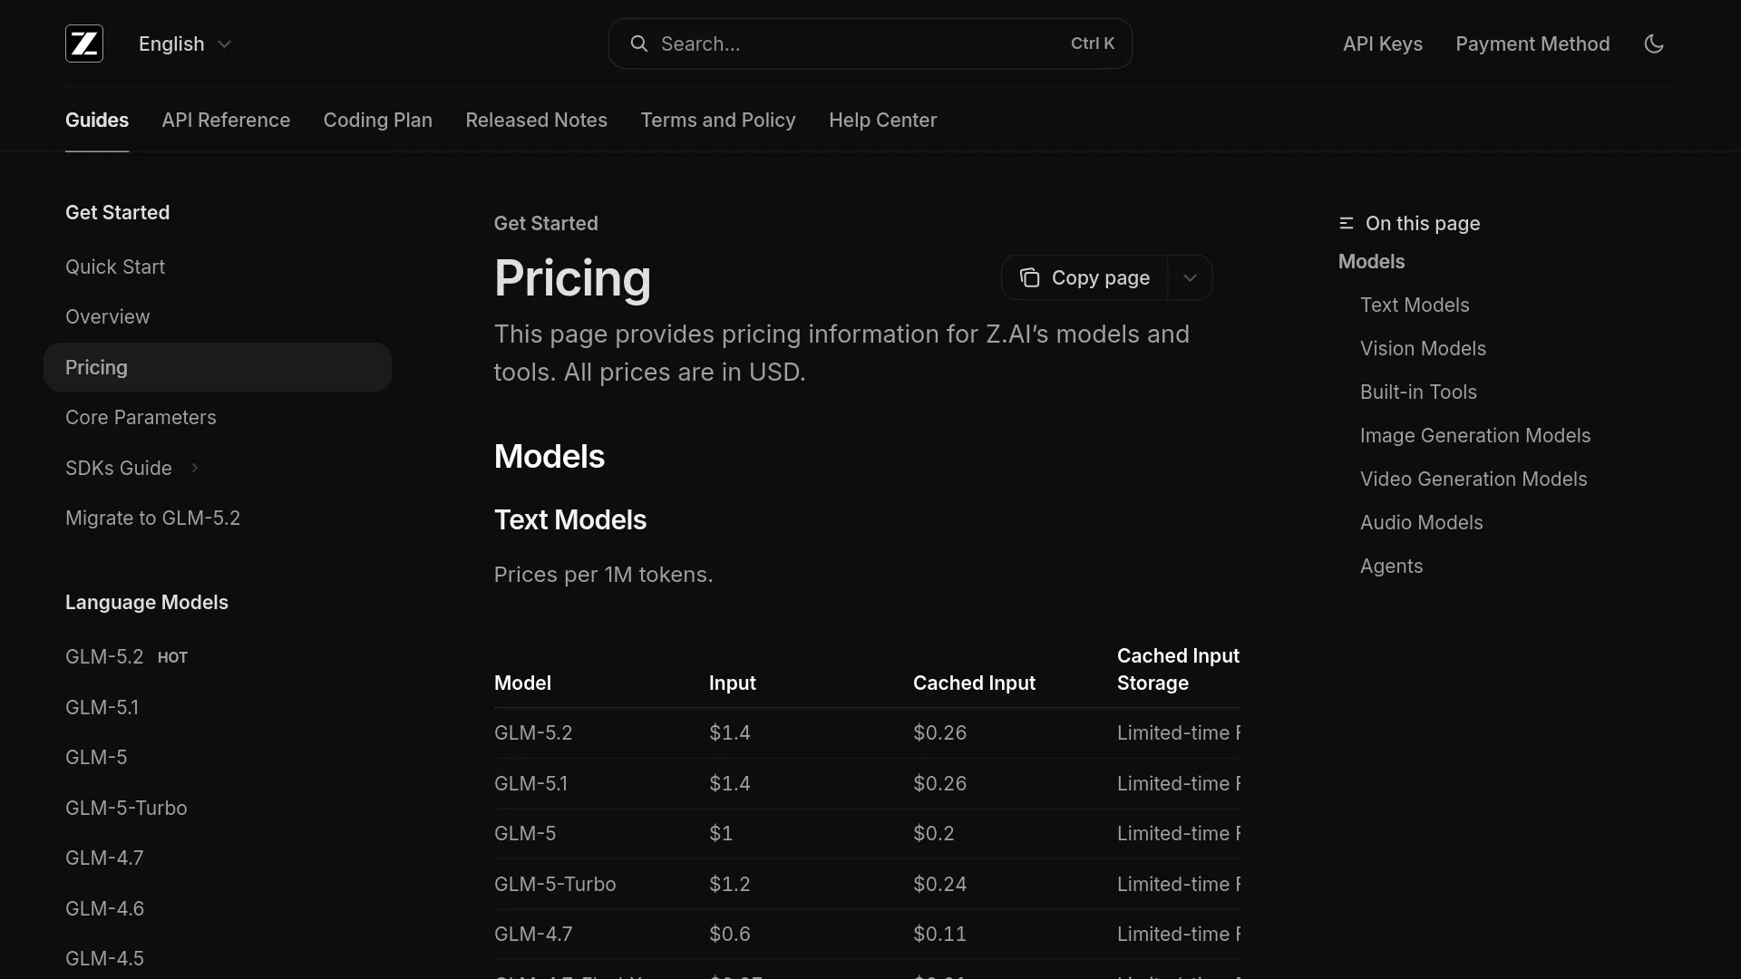Screen dimensions: 1741x979
Task: Open Overview in sidebar
Action: point(218,316)
